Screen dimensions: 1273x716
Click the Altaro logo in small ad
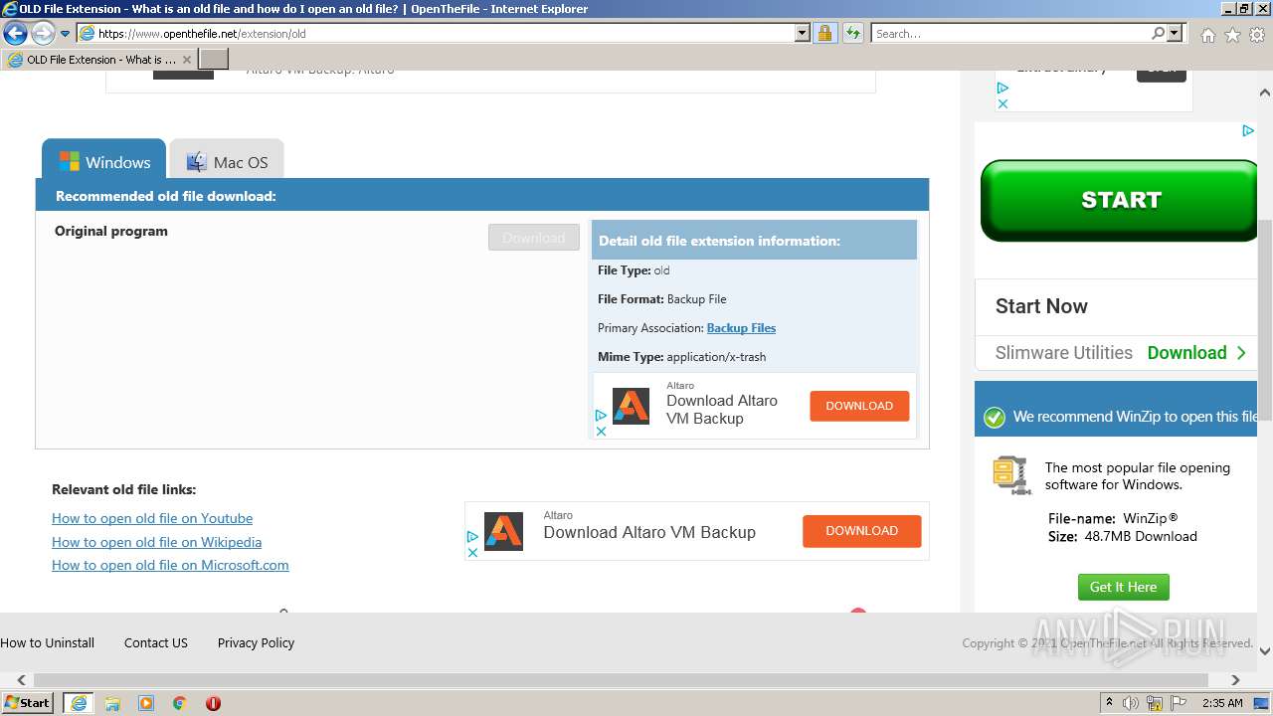coord(631,406)
